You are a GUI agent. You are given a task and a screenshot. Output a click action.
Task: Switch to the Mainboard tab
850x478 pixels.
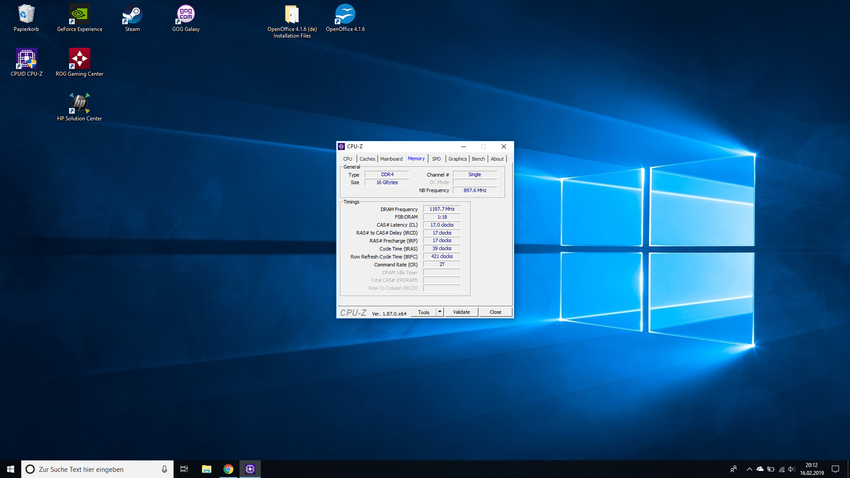click(391, 159)
